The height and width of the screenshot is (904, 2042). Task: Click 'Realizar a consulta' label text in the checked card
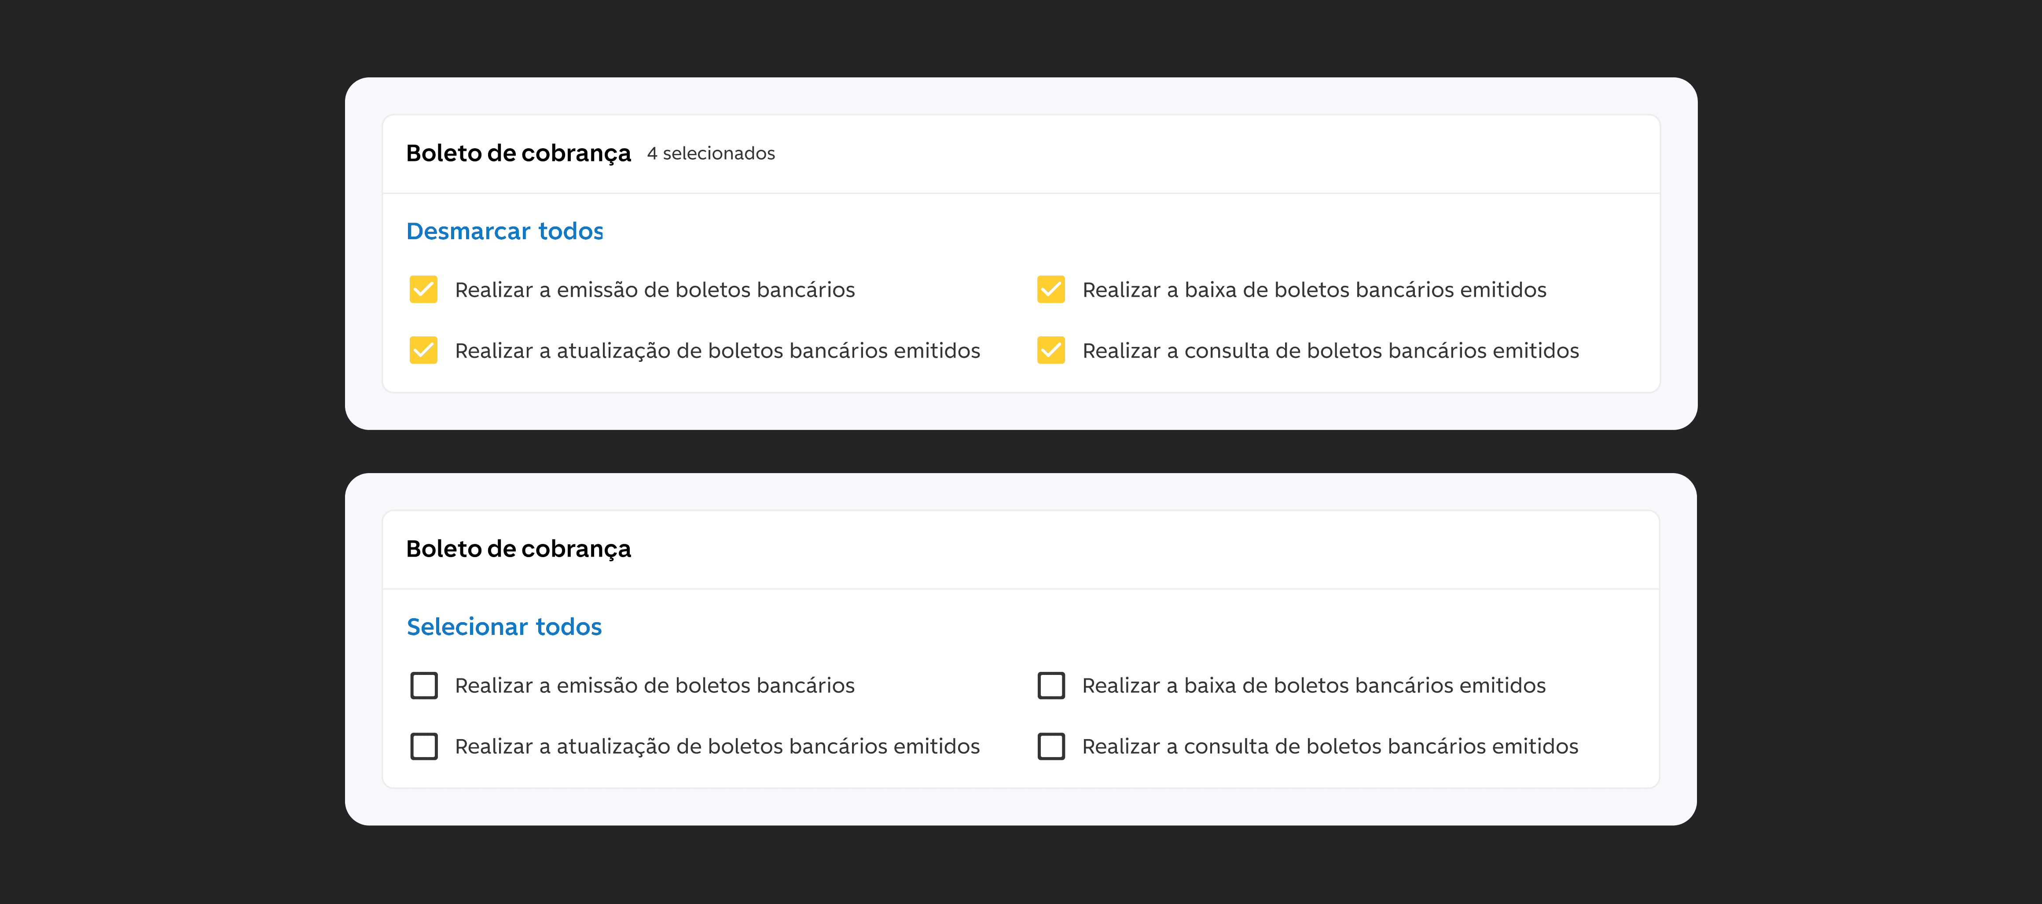click(x=1330, y=351)
